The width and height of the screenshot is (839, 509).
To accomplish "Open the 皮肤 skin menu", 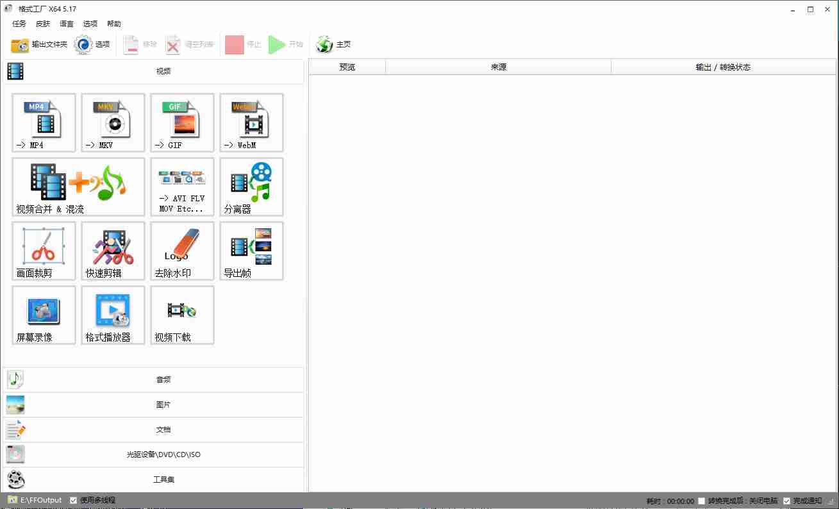I will [42, 24].
